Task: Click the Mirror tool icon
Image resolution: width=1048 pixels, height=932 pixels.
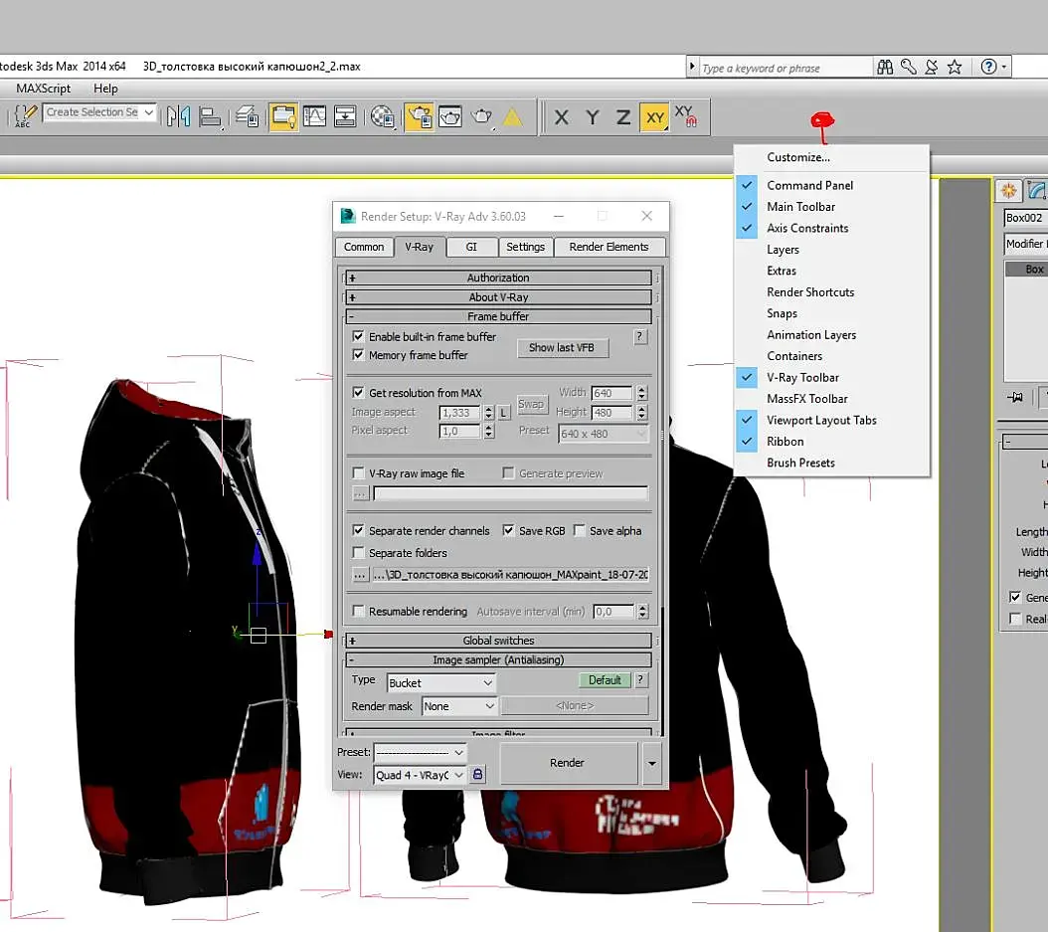Action: pos(178,116)
